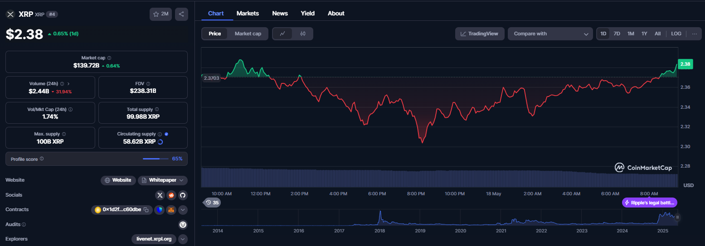Select the Price chart toggle
The height and width of the screenshot is (246, 705).
click(215, 34)
